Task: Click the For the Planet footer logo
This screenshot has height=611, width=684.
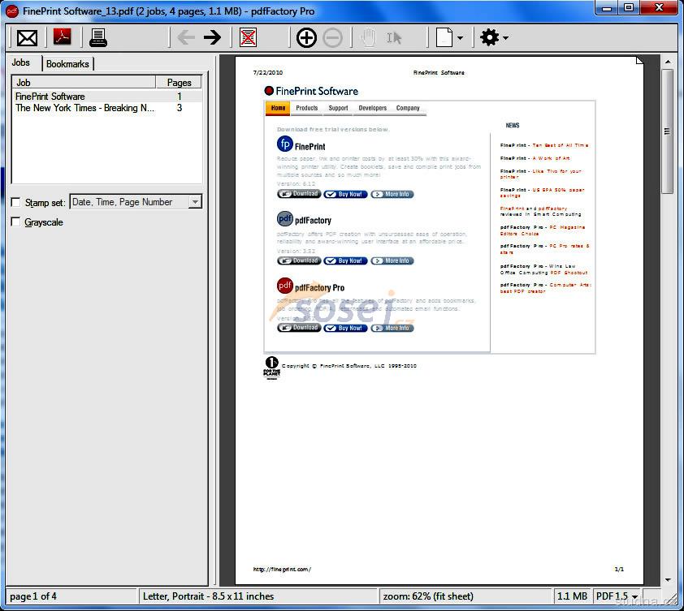Action: (x=271, y=368)
